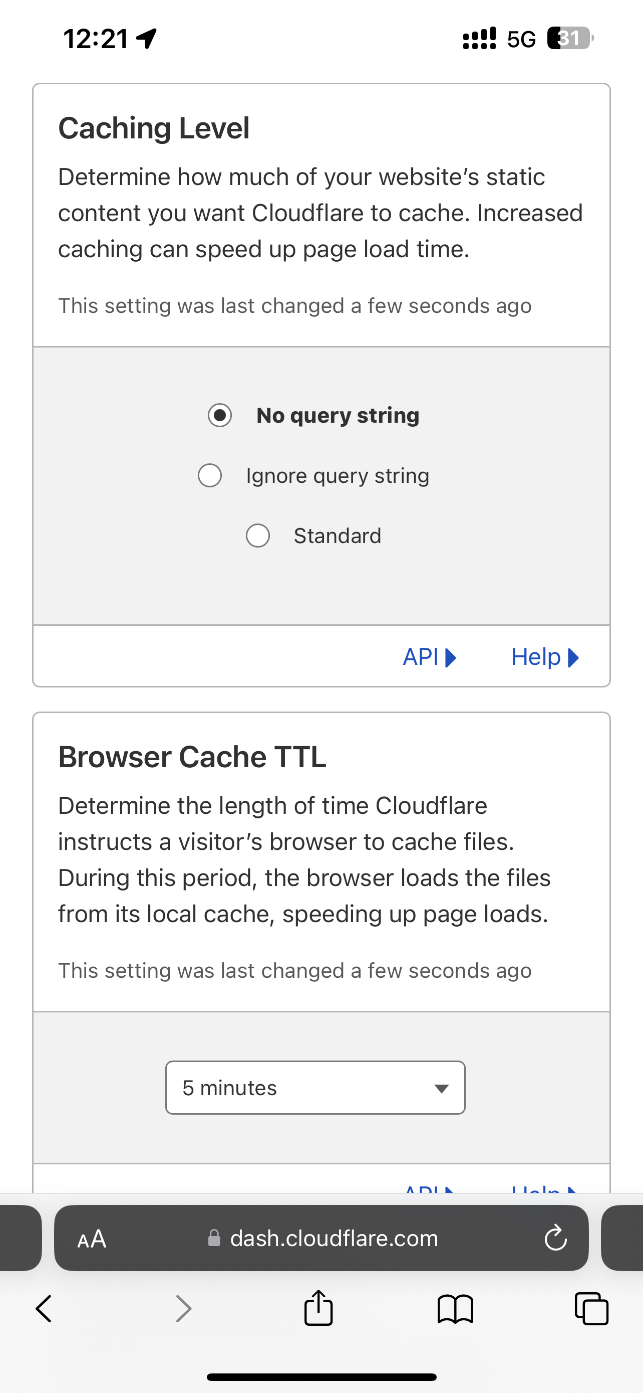Tap the battery indicator in status bar
643x1393 pixels.
[x=569, y=39]
